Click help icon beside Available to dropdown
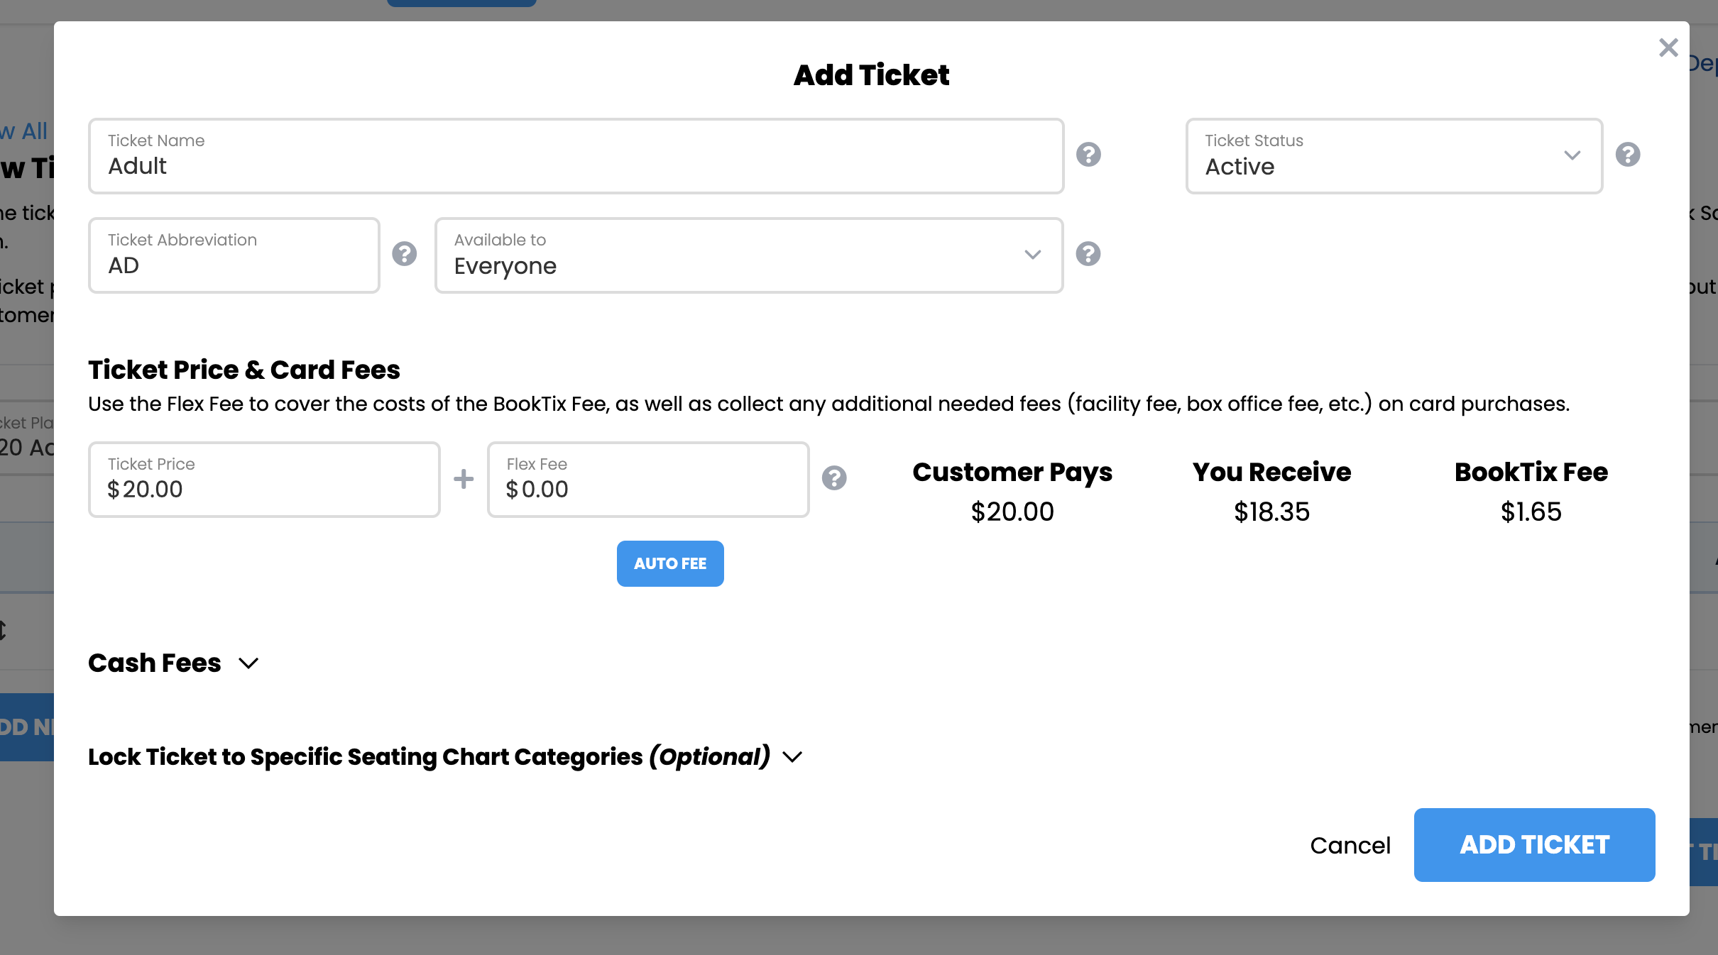 [1088, 254]
